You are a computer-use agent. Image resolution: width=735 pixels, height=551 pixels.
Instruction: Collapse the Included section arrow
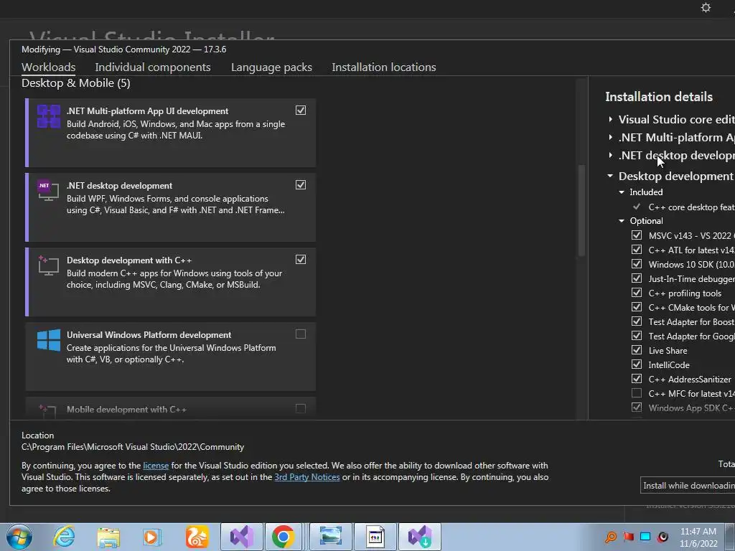click(x=622, y=192)
